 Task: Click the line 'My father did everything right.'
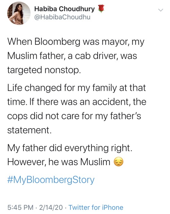[x=70, y=148]
